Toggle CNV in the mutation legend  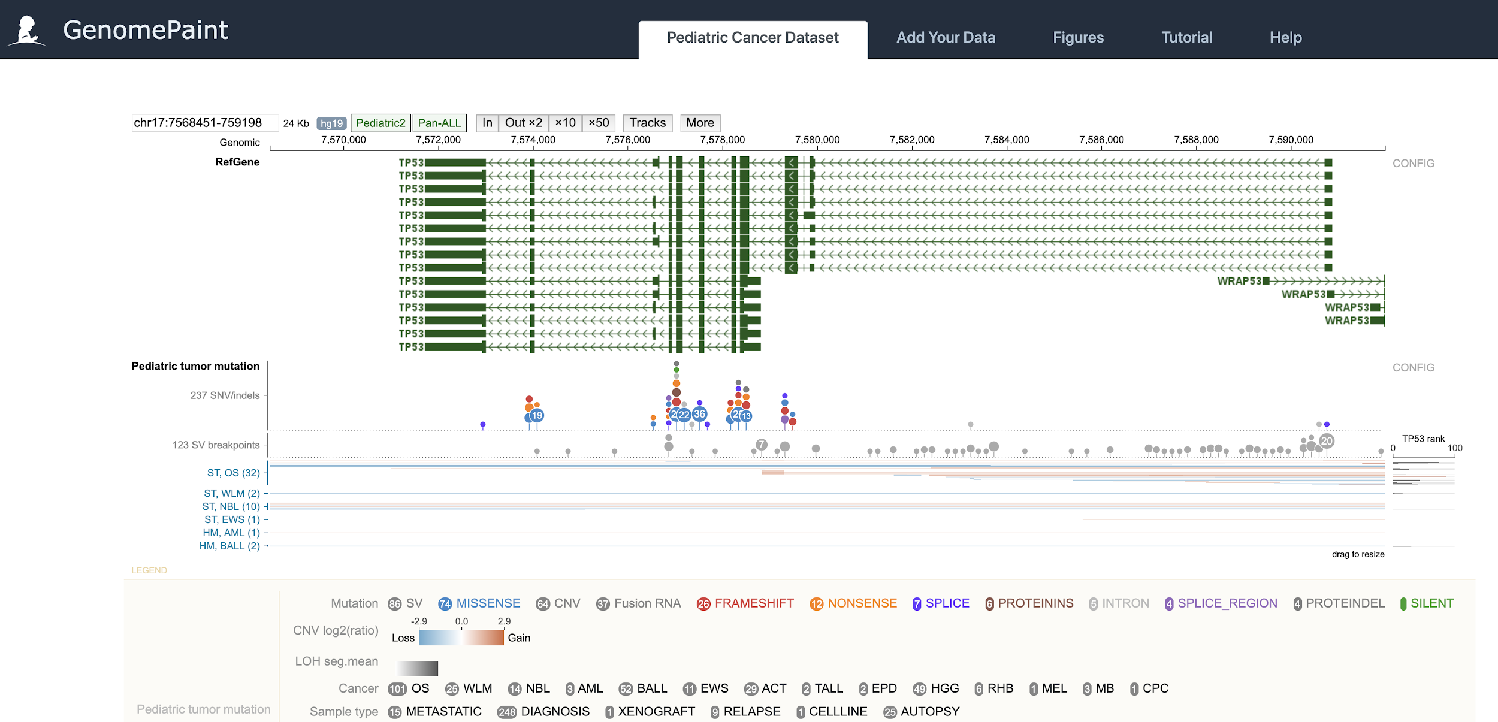tap(558, 603)
